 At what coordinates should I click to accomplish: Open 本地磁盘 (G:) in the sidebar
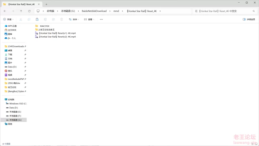click(x=14, y=120)
